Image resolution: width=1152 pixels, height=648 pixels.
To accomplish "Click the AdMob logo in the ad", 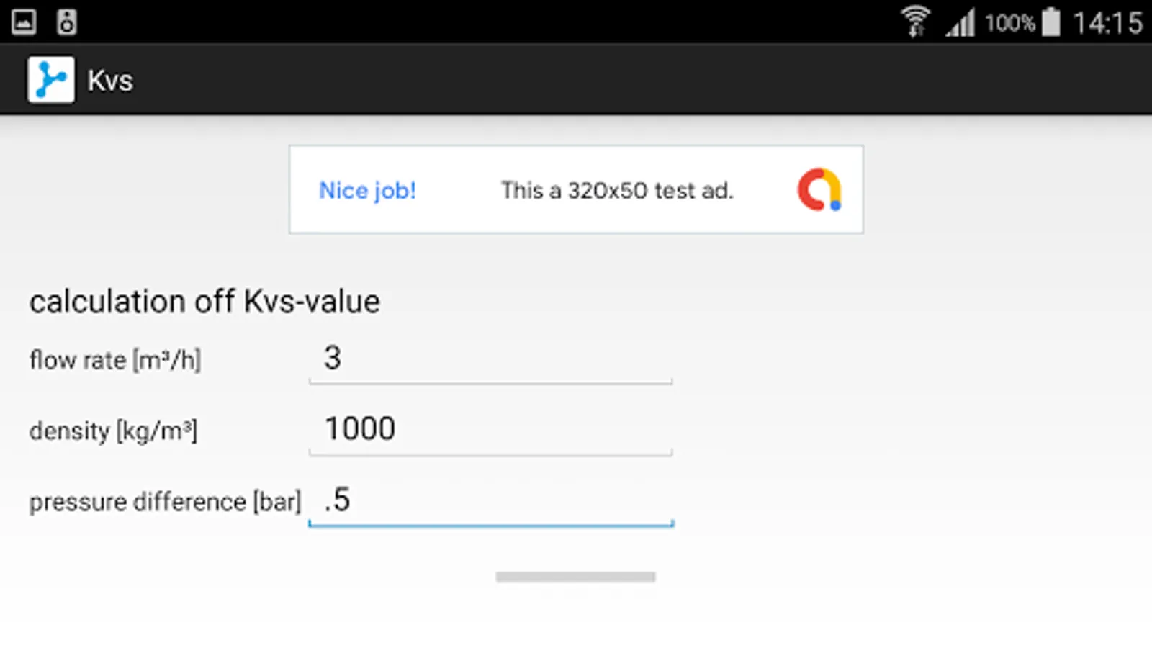I will [819, 190].
